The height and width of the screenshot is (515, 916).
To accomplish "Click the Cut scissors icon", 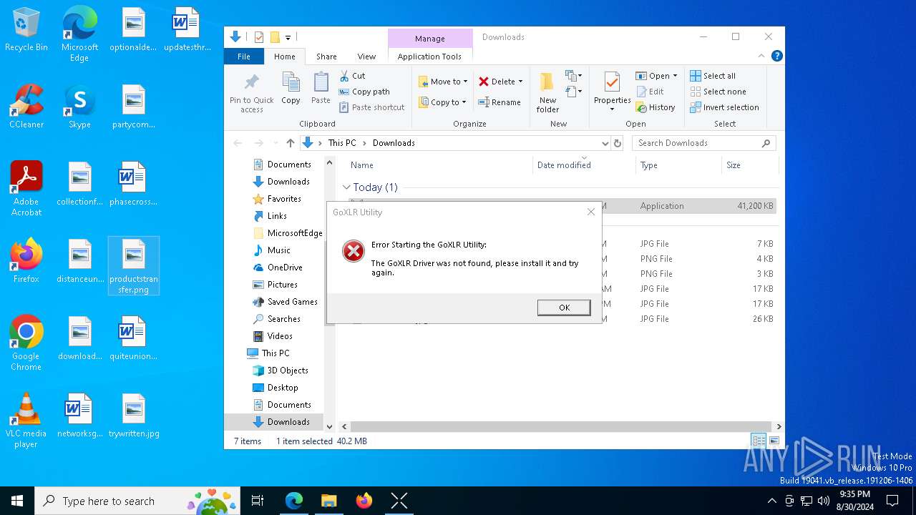I will [x=344, y=76].
